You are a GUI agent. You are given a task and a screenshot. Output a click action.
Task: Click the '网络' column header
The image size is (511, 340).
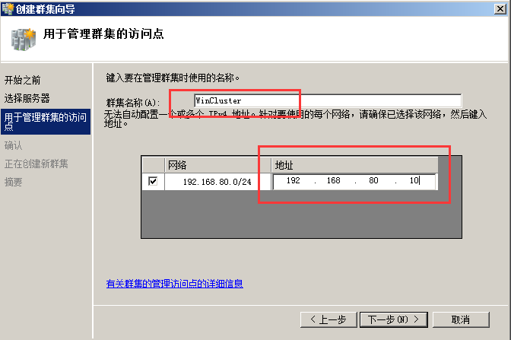tap(217, 165)
